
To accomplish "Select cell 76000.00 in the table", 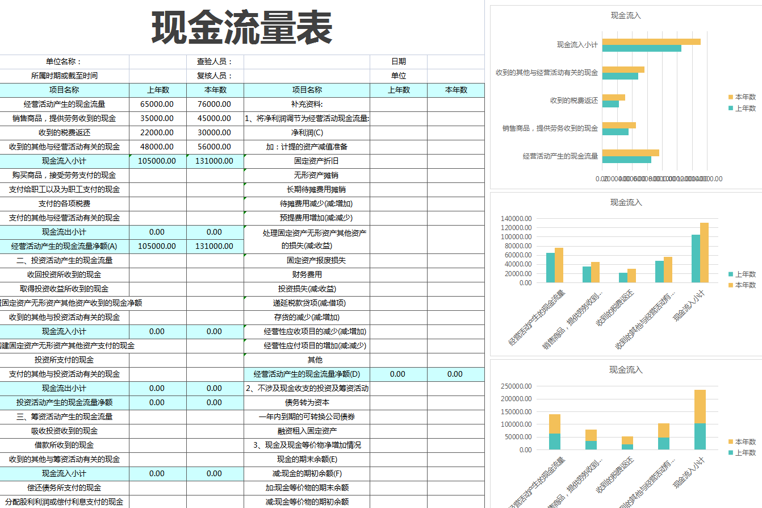I will click(x=215, y=104).
